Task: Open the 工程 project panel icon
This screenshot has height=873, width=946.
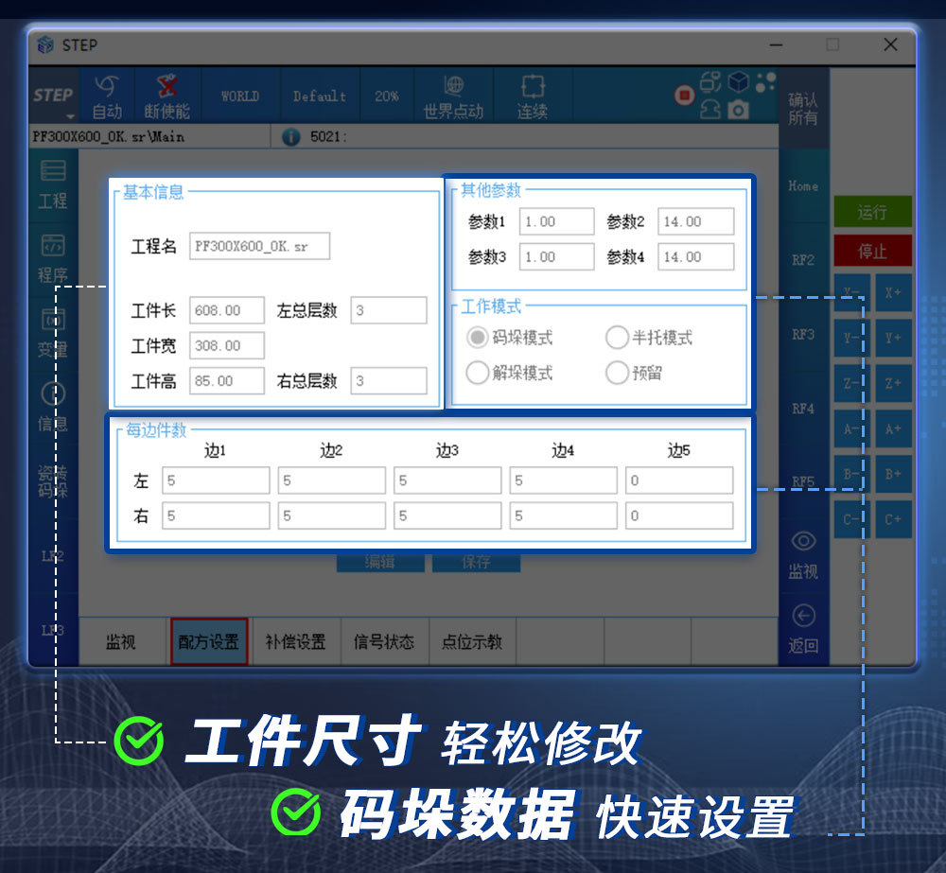Action: 52,184
